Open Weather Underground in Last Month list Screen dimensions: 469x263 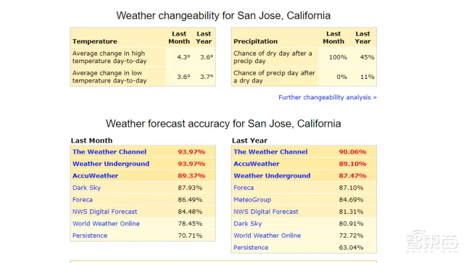tap(111, 164)
